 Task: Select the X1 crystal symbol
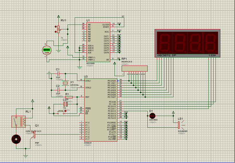pyautogui.click(x=65, y=83)
